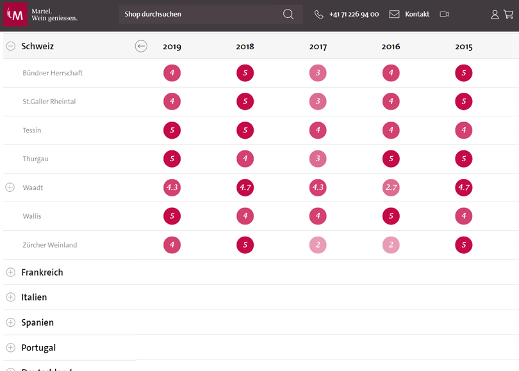Collapse the Schweiz section
This screenshot has width=519, height=371.
click(x=10, y=46)
